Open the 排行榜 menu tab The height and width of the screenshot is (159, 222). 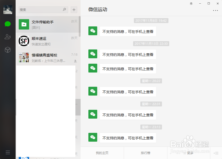[x=146, y=153]
